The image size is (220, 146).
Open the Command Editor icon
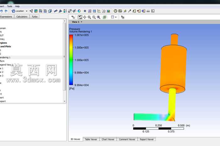click(x=153, y=11)
